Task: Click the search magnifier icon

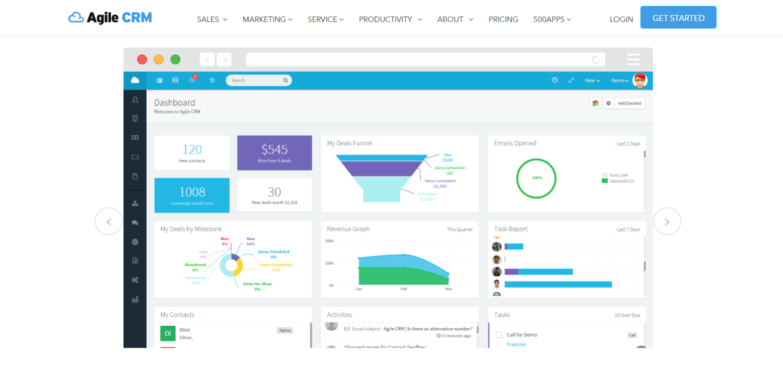Action: pyautogui.click(x=285, y=80)
